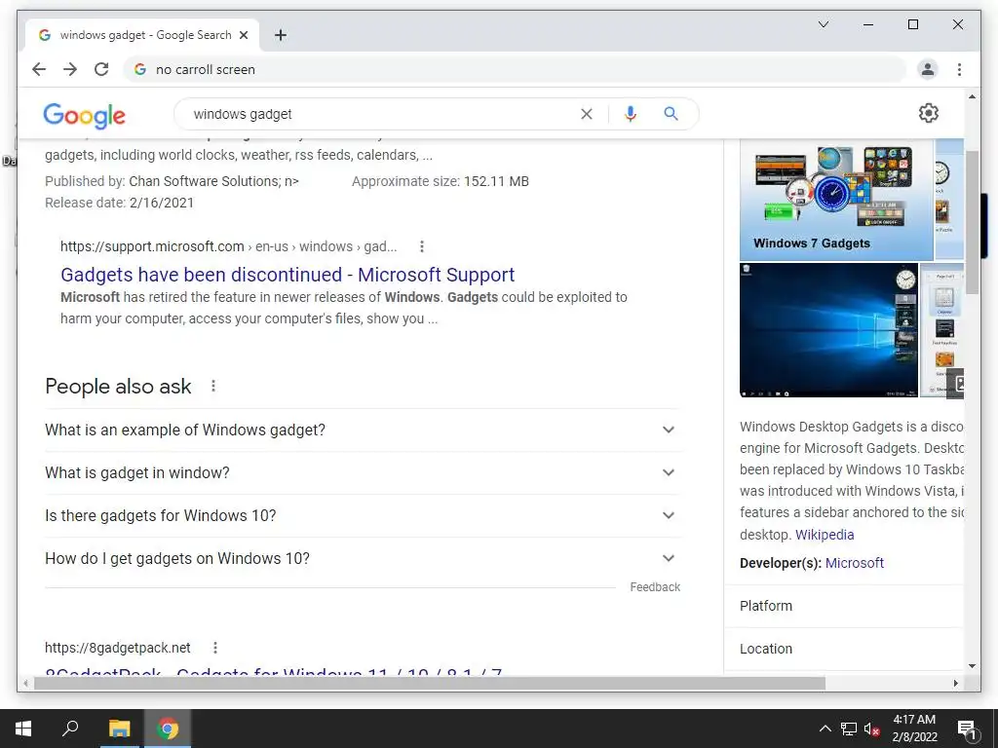Expand the Location section in knowledge panel
Viewport: 998px width, 748px height.
click(x=844, y=649)
